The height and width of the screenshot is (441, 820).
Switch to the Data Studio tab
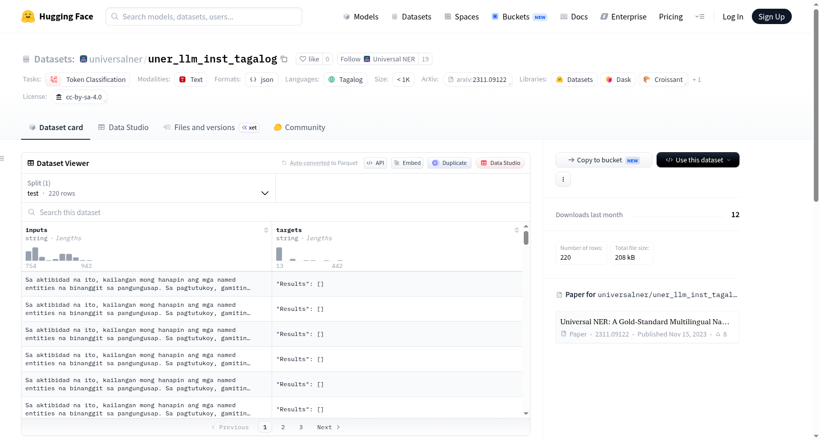click(x=123, y=128)
